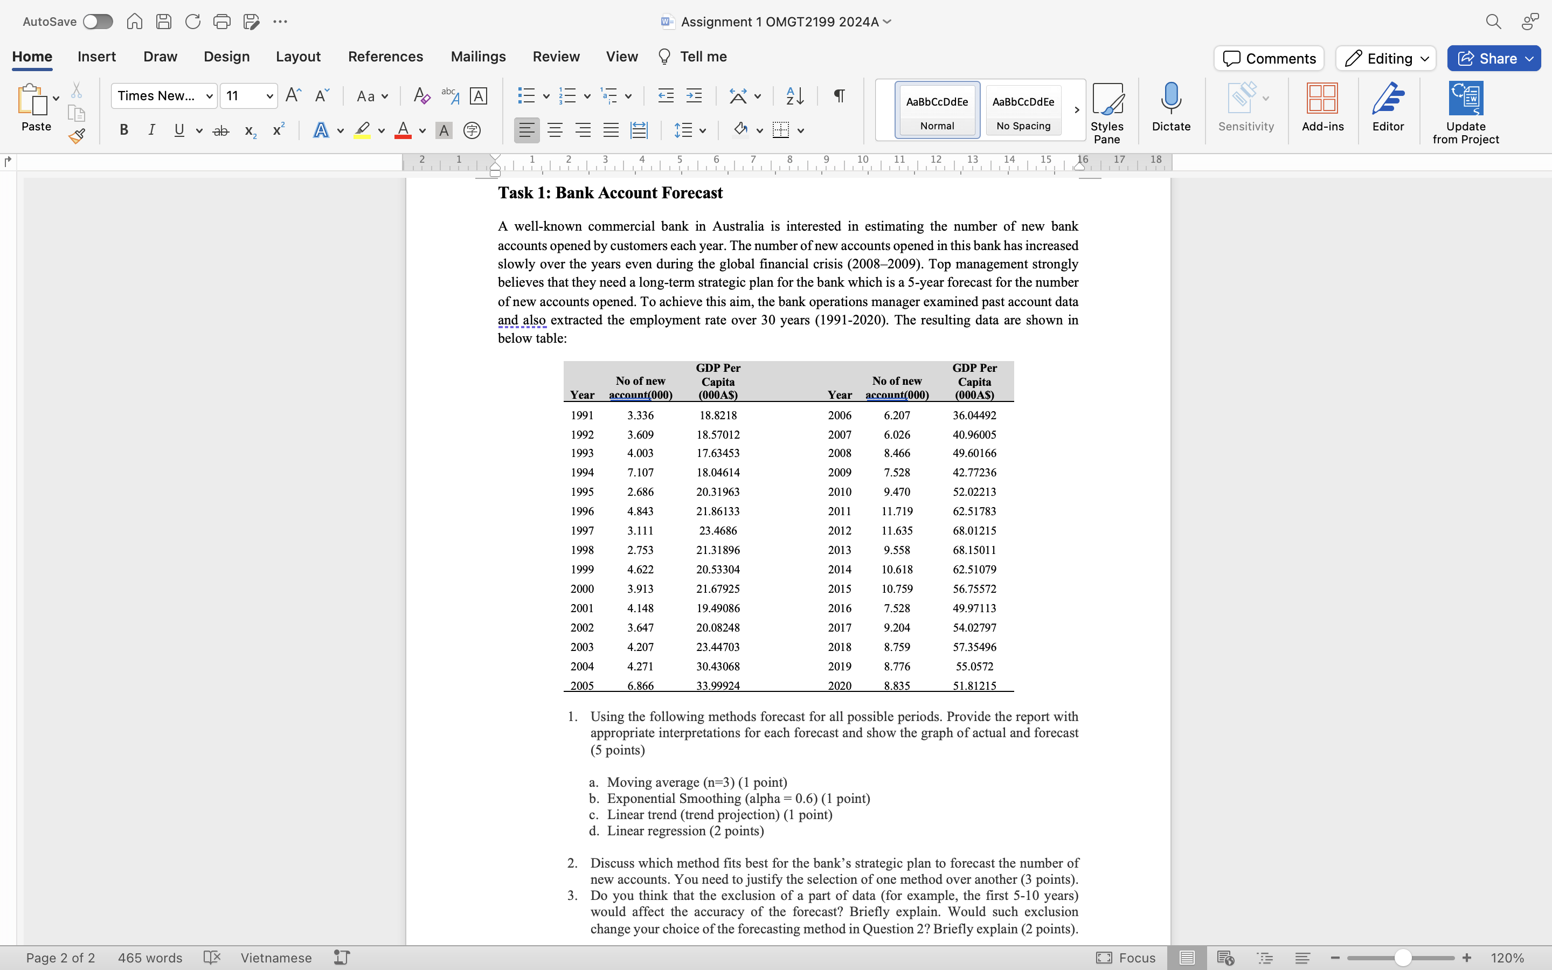Toggle bold formatting

(x=124, y=129)
